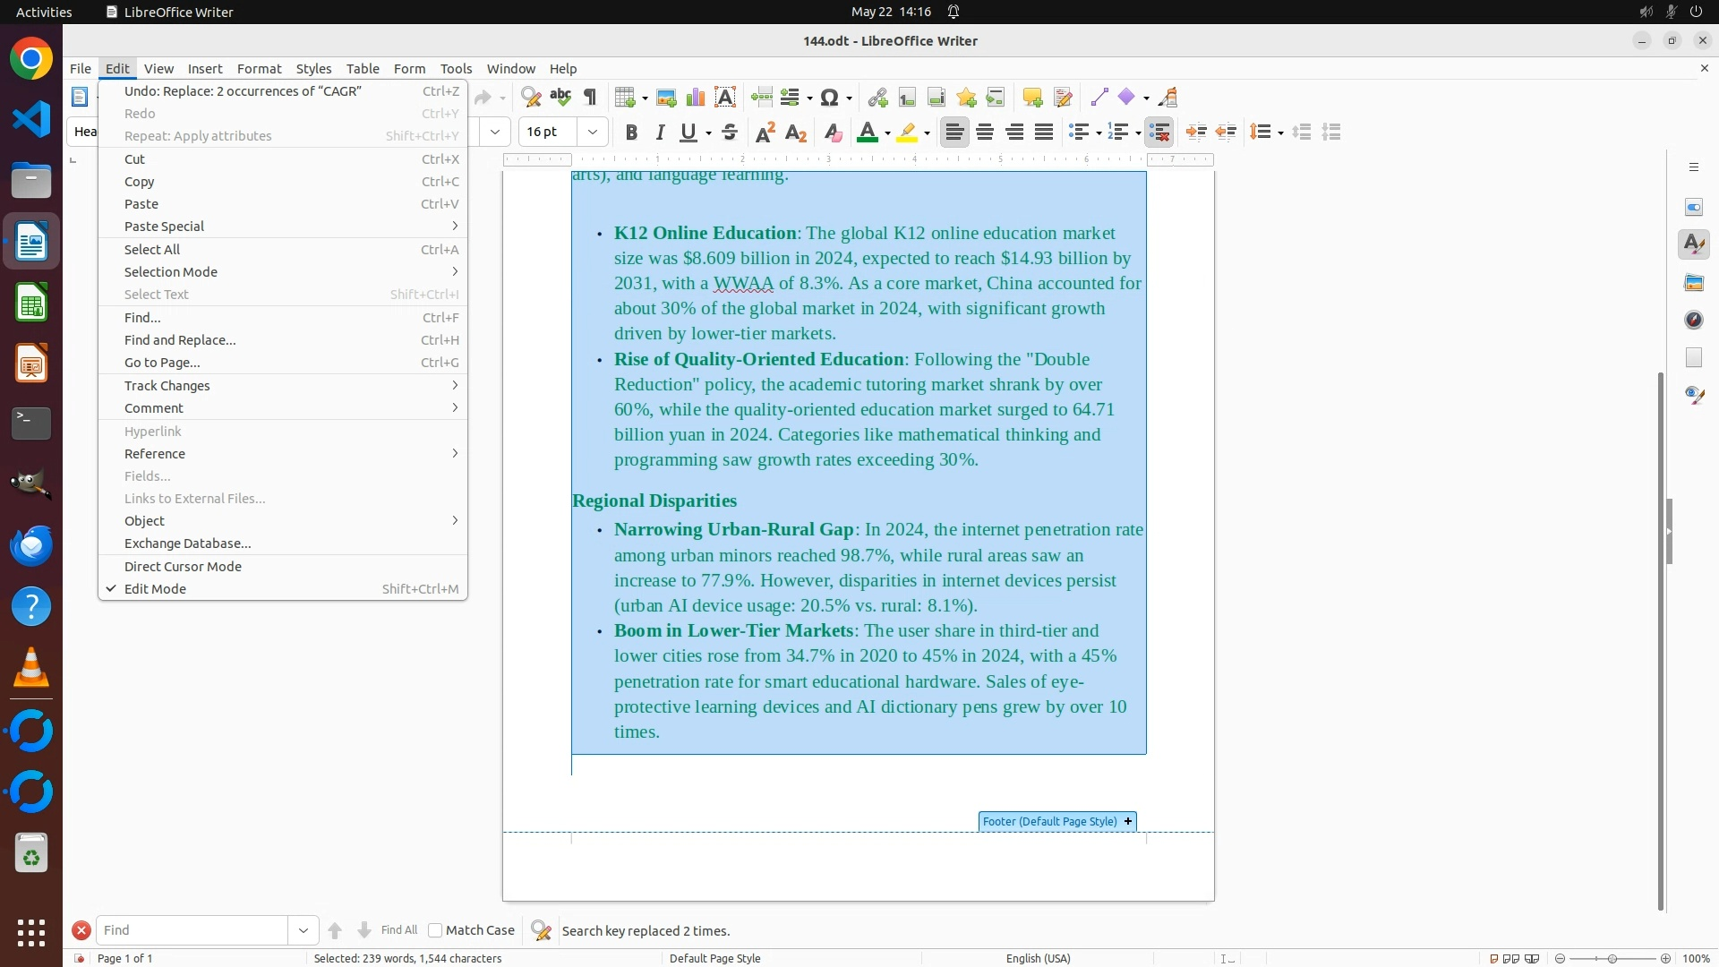
Task: Click the Footer (Default Page Style) button
Action: [1049, 821]
